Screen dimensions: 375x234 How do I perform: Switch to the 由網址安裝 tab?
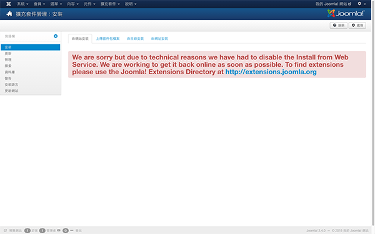pyautogui.click(x=159, y=39)
